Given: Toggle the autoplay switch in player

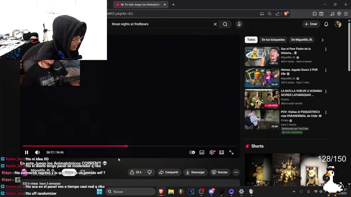Looking at the screenshot, I should pyautogui.click(x=192, y=152).
